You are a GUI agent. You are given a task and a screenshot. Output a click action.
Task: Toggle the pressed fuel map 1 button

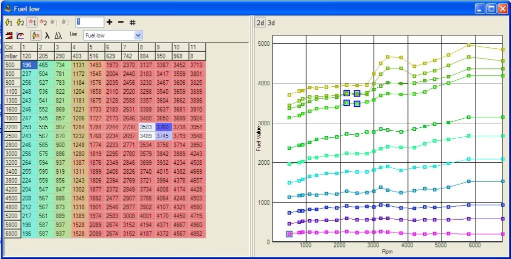tap(31, 22)
